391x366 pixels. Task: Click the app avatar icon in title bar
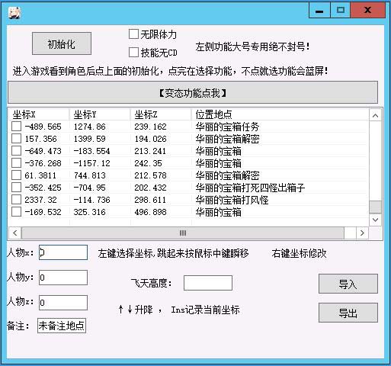(14, 12)
